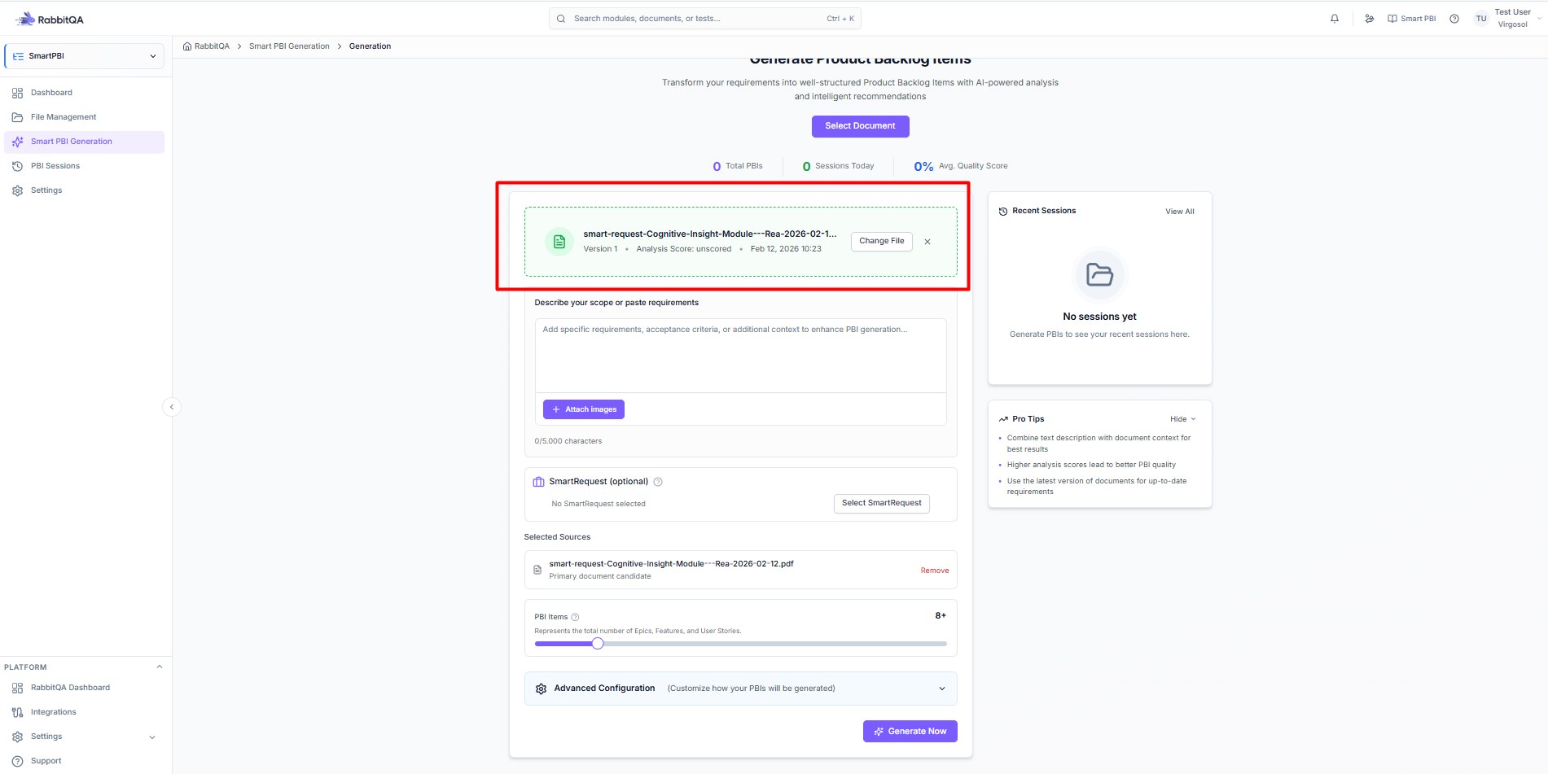Viewport: 1548px width, 774px height.
Task: Click the Selected Sources PDF file icon
Action: [537, 570]
